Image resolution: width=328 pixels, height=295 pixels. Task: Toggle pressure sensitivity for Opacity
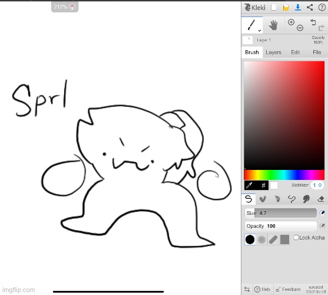[322, 226]
